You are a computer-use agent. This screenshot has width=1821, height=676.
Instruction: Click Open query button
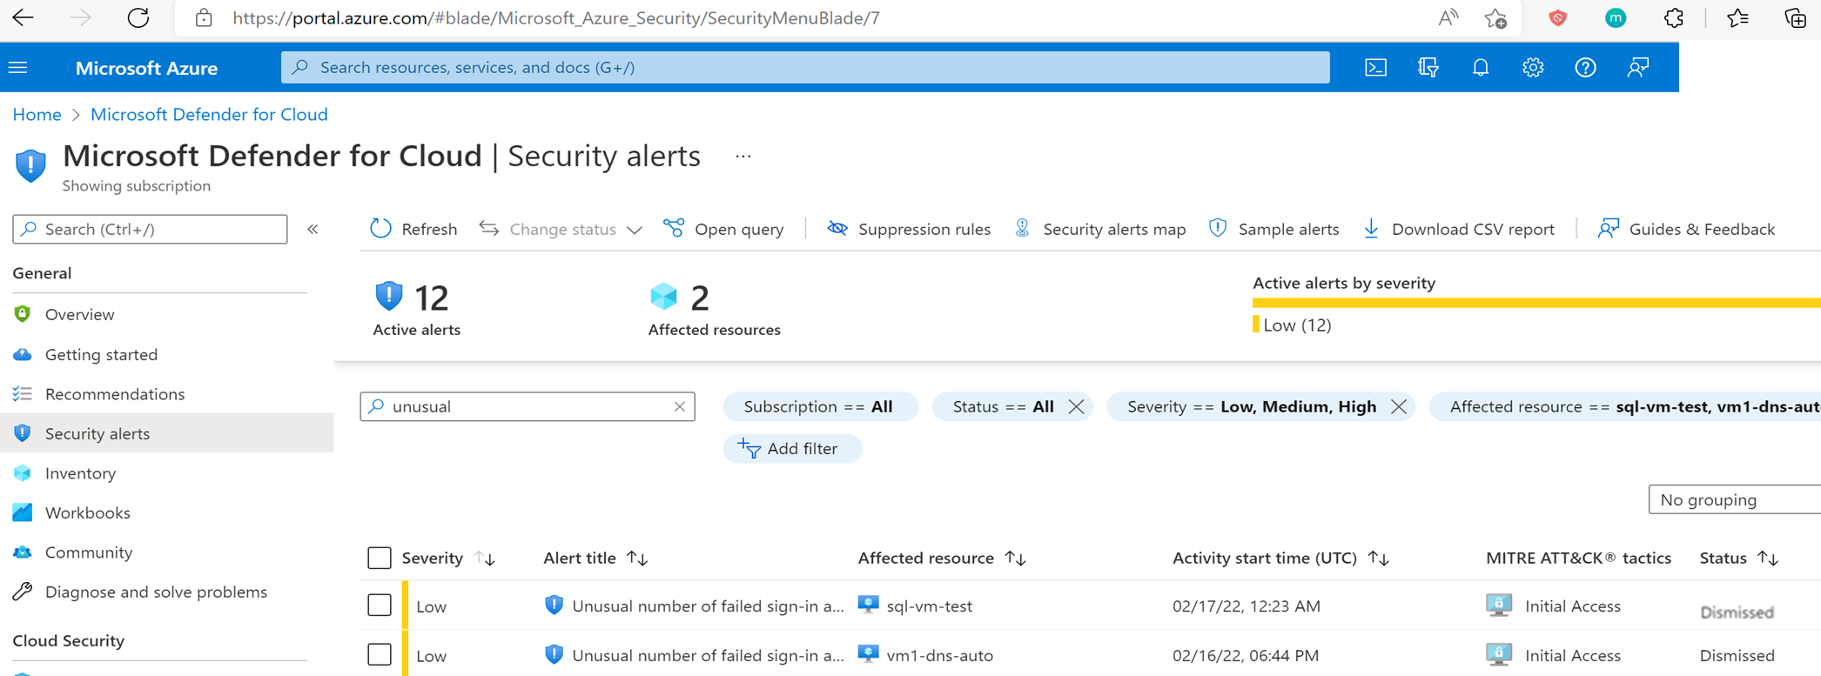[723, 230]
